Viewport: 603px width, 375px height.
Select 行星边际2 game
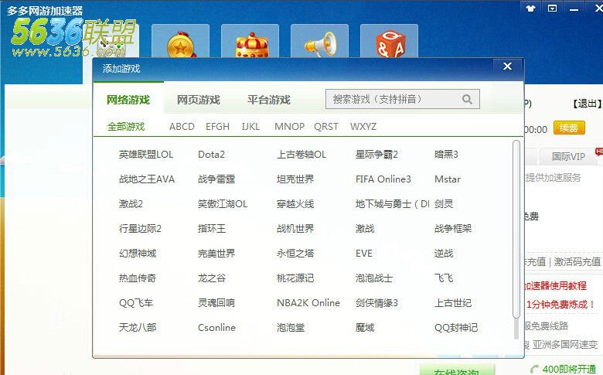[x=140, y=229]
